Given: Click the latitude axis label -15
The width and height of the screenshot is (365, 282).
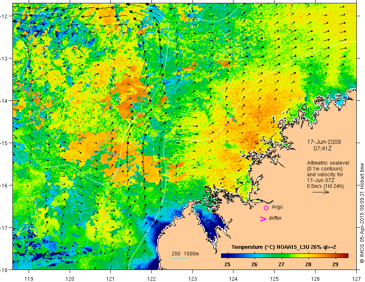Looking at the screenshot, I should pyautogui.click(x=4, y=143).
